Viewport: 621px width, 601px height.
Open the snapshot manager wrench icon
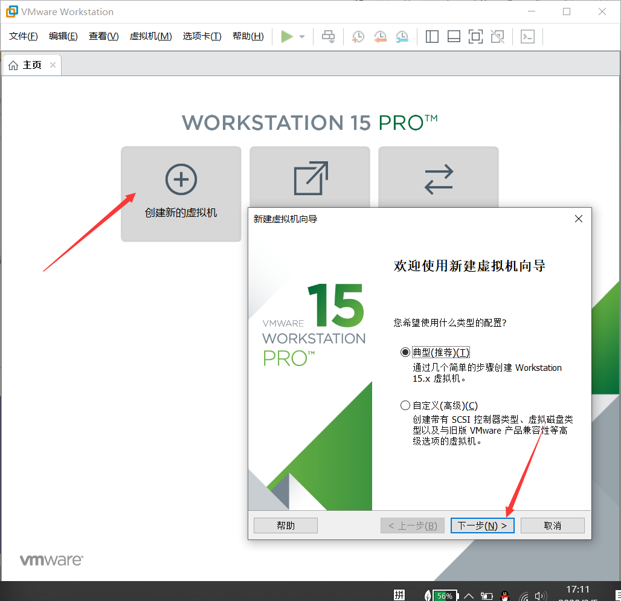[402, 37]
